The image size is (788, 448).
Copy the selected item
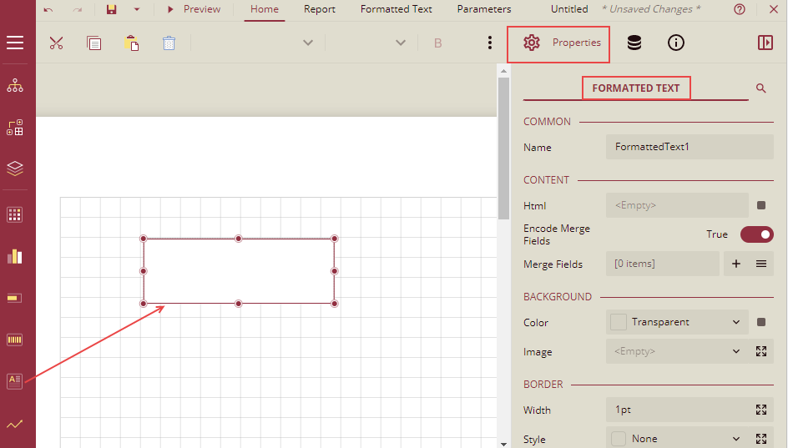(x=94, y=43)
